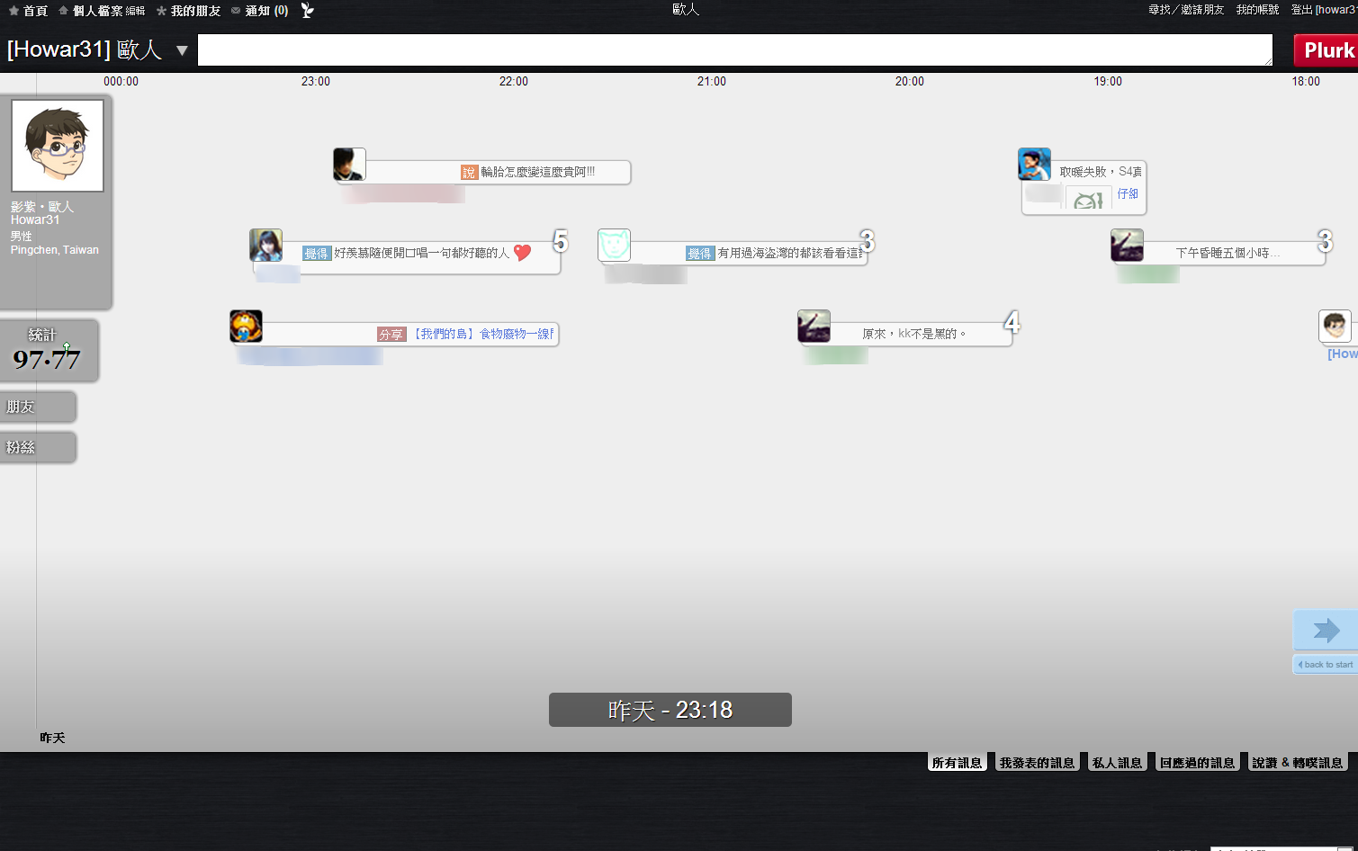Select the 私人訊息 tab

pyautogui.click(x=1117, y=763)
